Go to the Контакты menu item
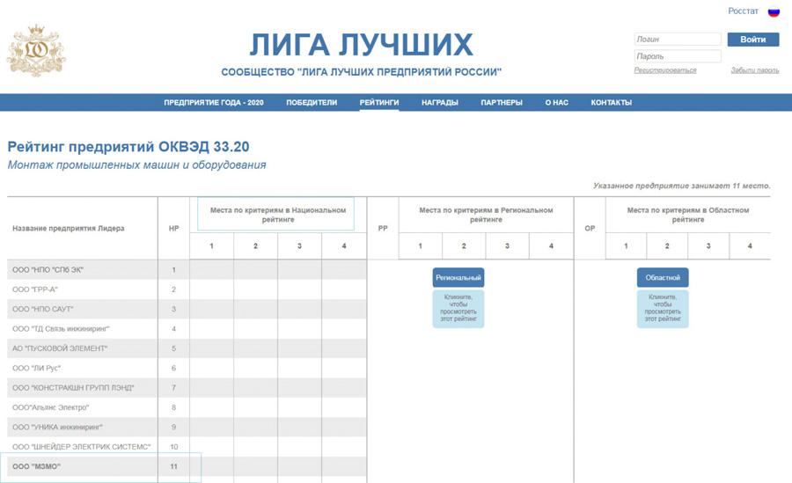Image resolution: width=792 pixels, height=483 pixels. pos(611,103)
